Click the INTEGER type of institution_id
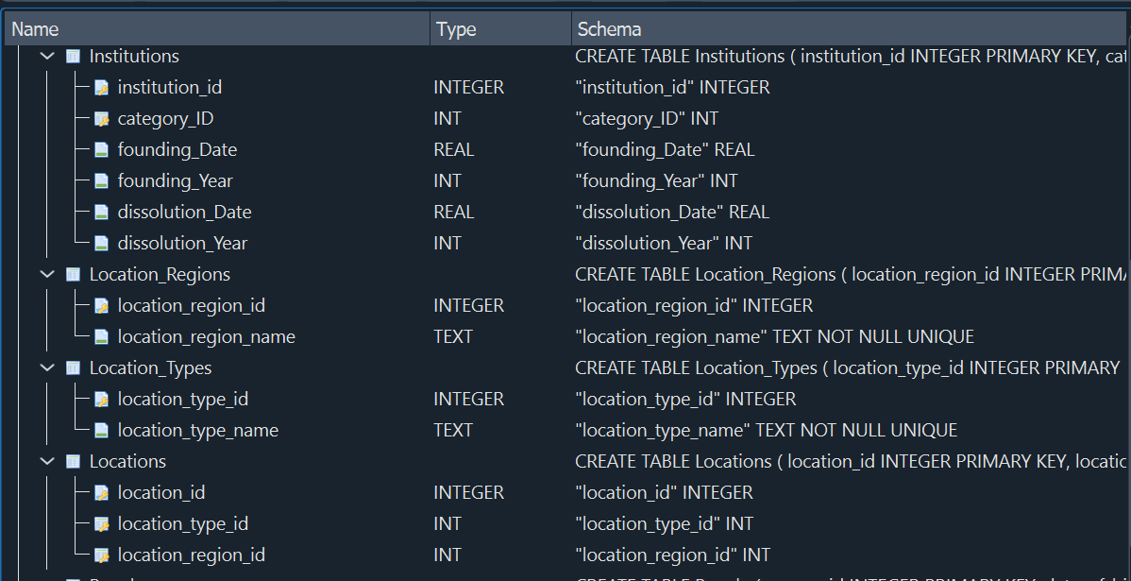Image resolution: width=1131 pixels, height=581 pixels. [468, 87]
